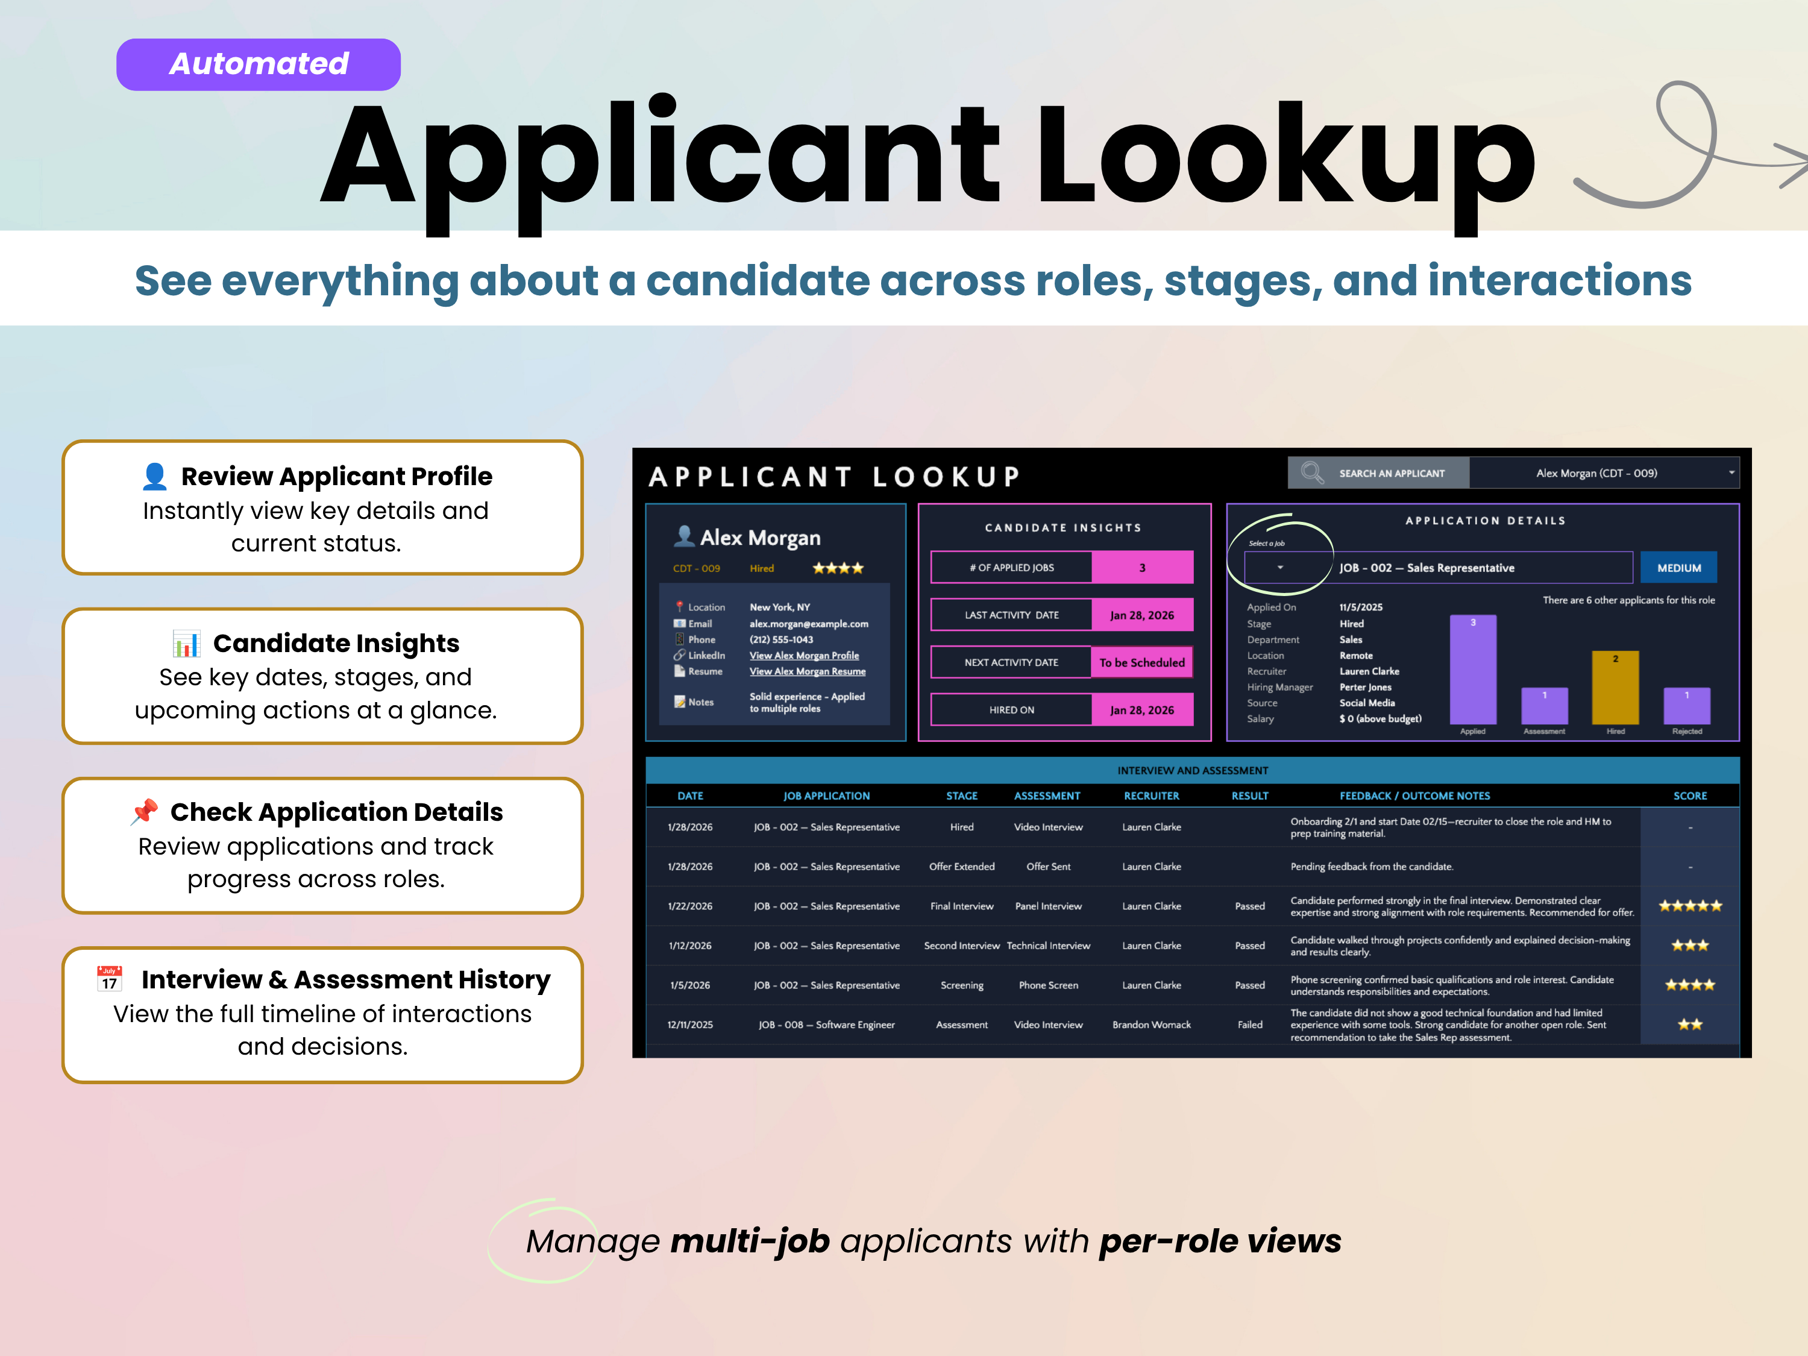1808x1356 pixels.
Task: Click the RESULT column header
Action: pos(1250,796)
